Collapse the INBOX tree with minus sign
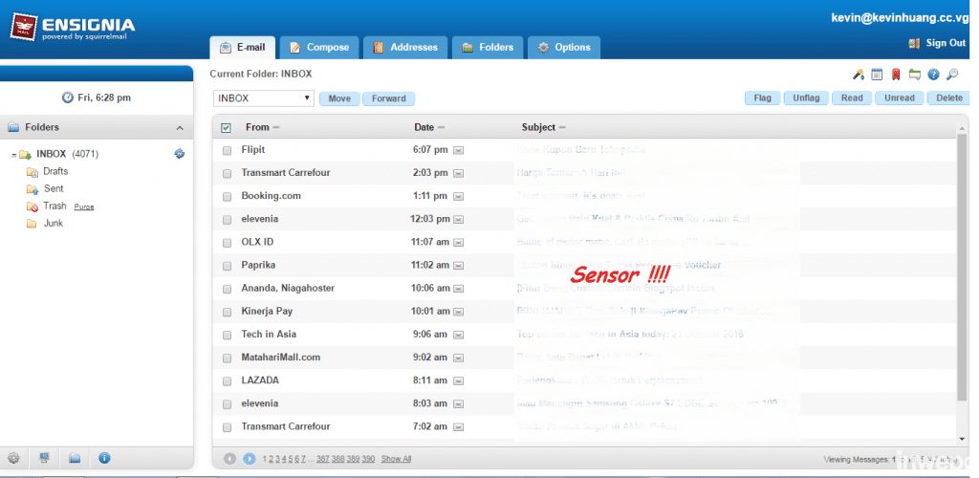The width and height of the screenshot is (979, 478). [13, 155]
